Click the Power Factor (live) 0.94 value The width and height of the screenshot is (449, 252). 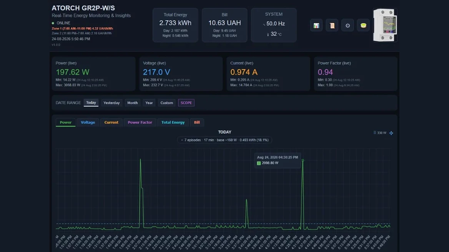tap(325, 72)
